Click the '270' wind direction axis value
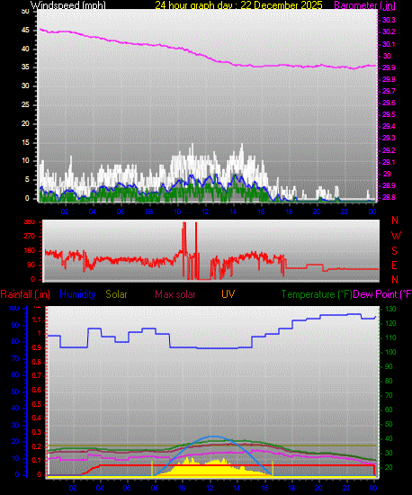 30,236
